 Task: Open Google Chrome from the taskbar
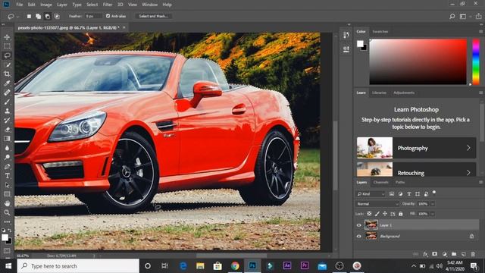(x=235, y=265)
